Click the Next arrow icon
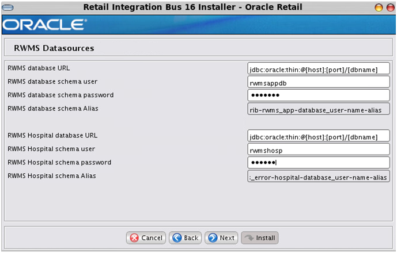 coord(213,238)
